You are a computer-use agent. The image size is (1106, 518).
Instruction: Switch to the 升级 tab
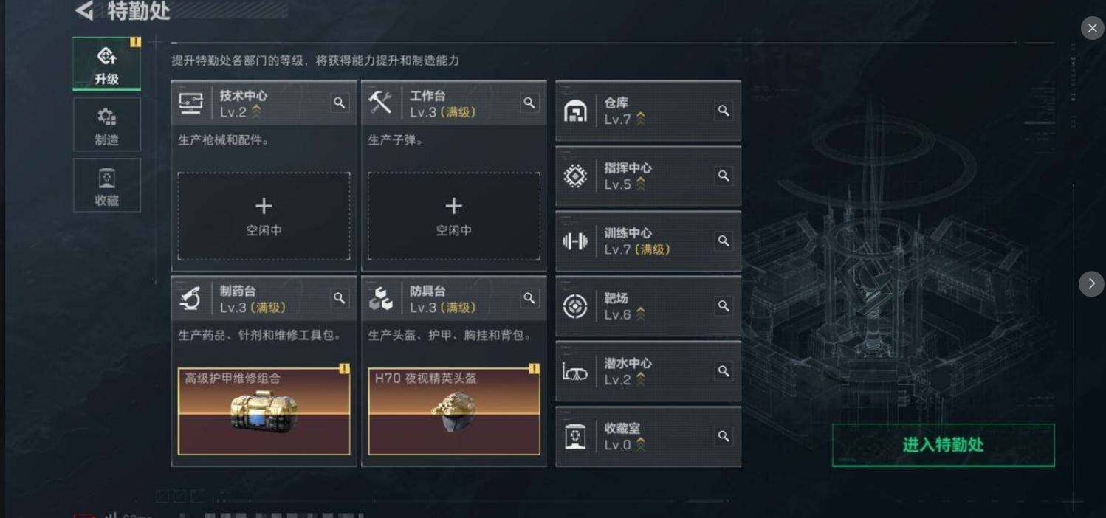click(x=106, y=64)
